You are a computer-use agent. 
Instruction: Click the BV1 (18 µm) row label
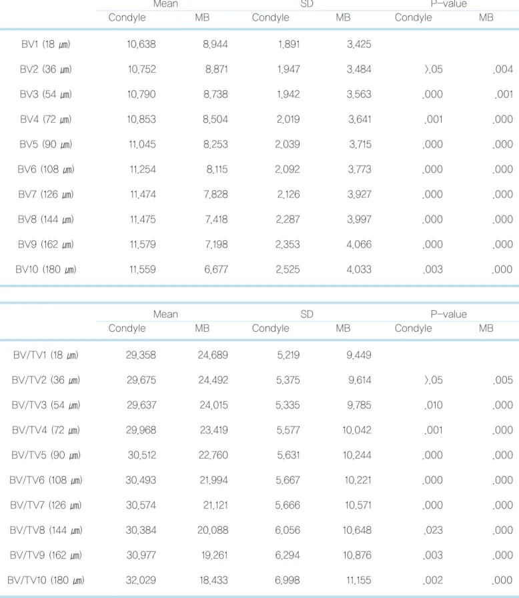pos(46,44)
